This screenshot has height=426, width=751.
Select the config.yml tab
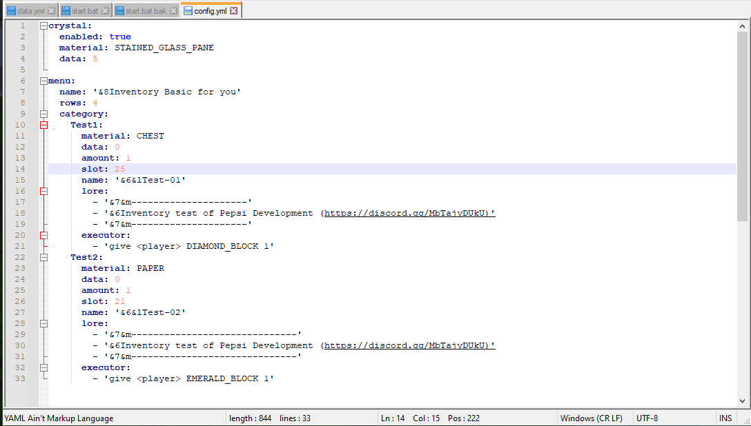211,10
